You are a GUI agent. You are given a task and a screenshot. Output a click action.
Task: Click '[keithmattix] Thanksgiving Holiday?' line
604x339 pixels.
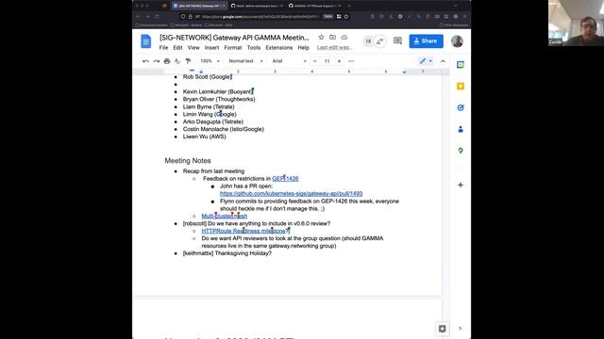[x=227, y=253]
